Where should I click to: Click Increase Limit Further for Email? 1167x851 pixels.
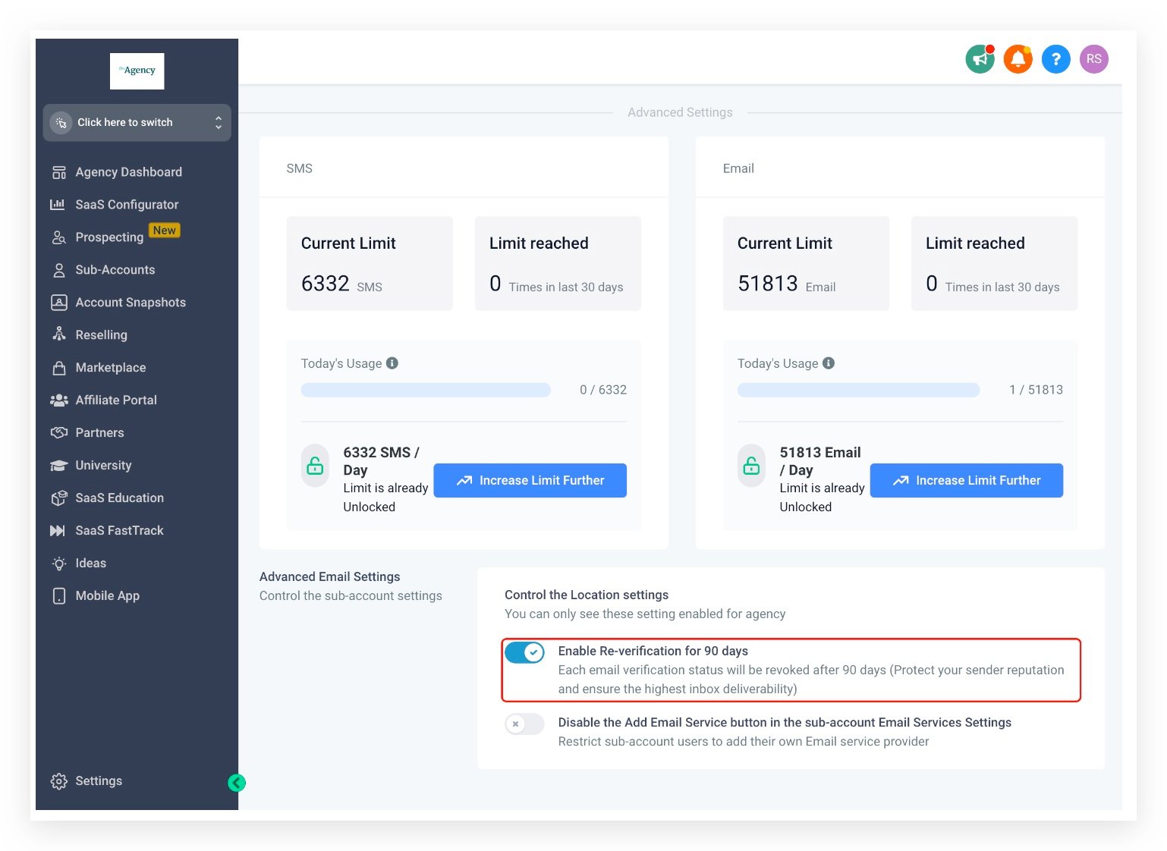pyautogui.click(x=966, y=481)
